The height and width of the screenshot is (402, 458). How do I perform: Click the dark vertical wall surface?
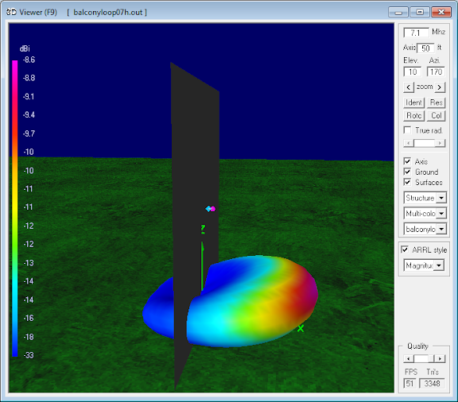(x=194, y=175)
